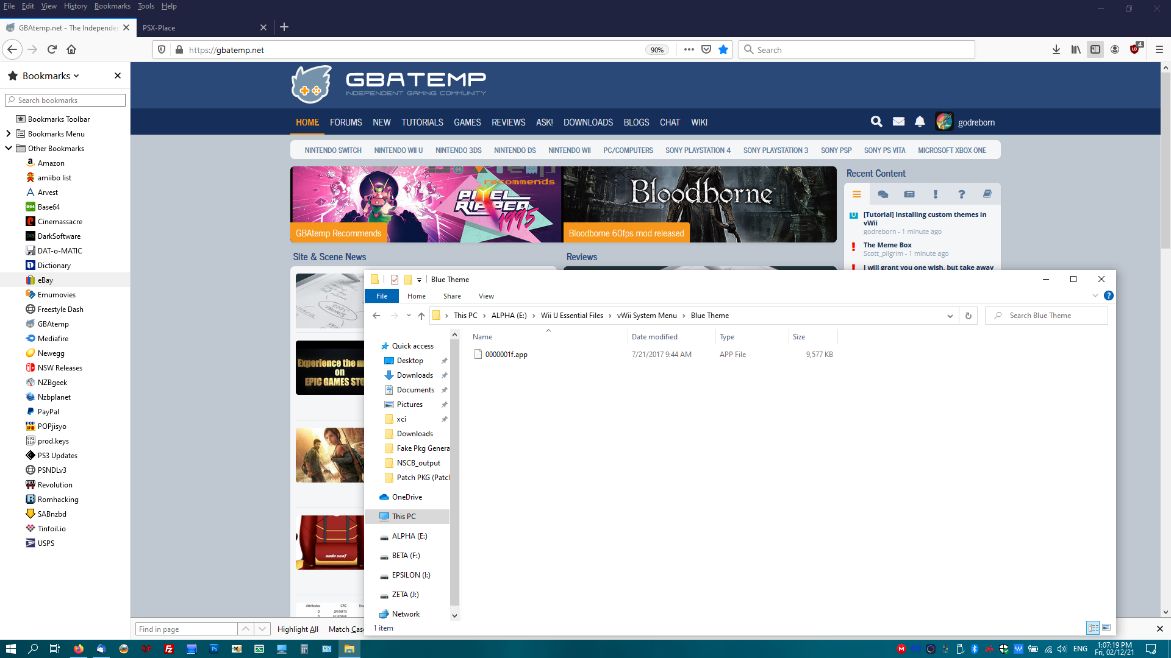Open Explorer Share ribbon tab
The image size is (1171, 658).
click(452, 296)
